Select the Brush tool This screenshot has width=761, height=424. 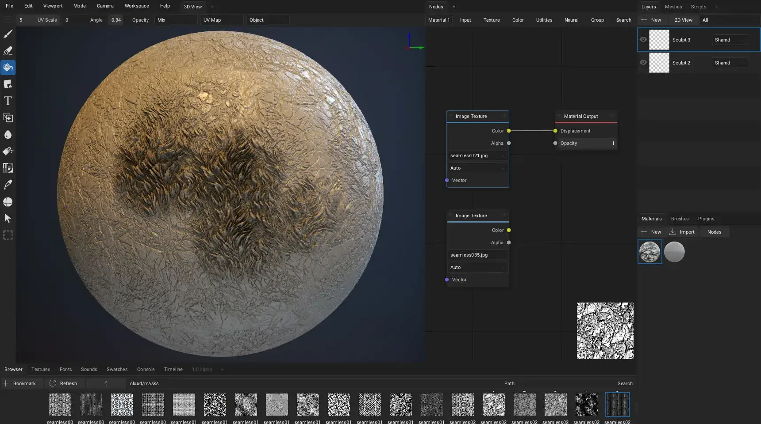tap(8, 34)
